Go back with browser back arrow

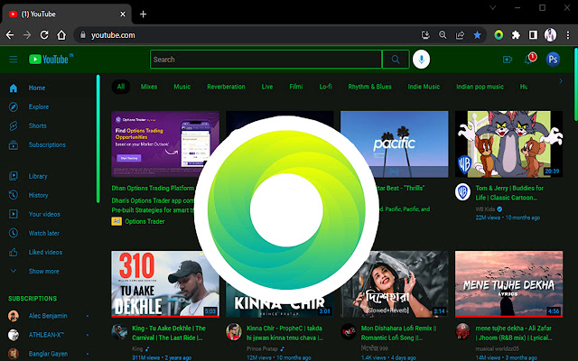point(10,35)
